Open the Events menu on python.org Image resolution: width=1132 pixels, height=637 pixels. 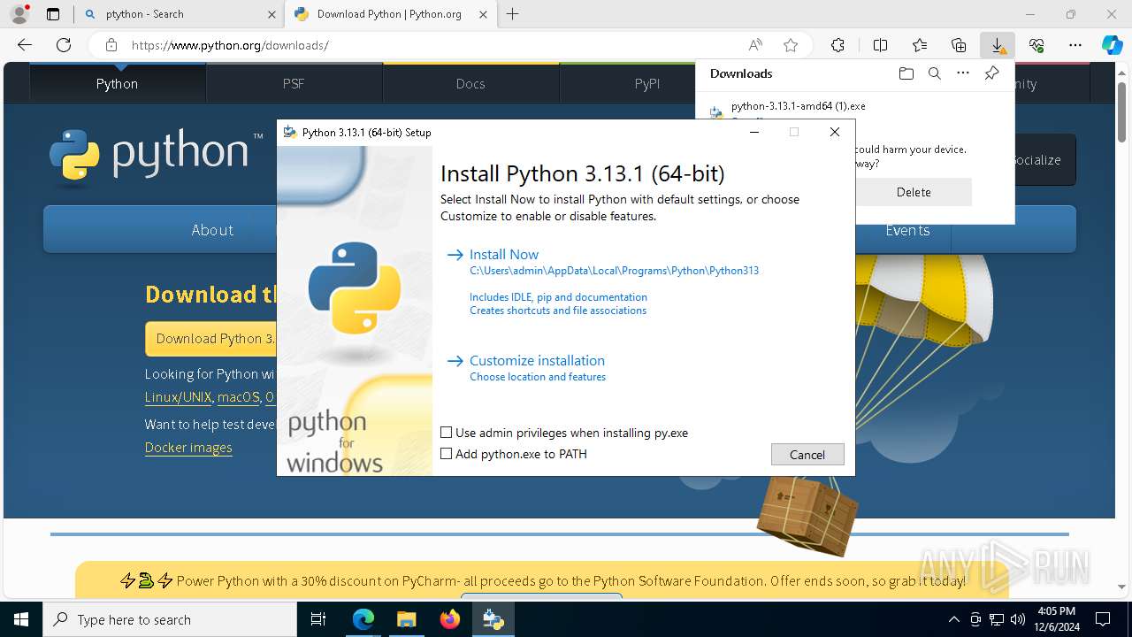click(907, 230)
